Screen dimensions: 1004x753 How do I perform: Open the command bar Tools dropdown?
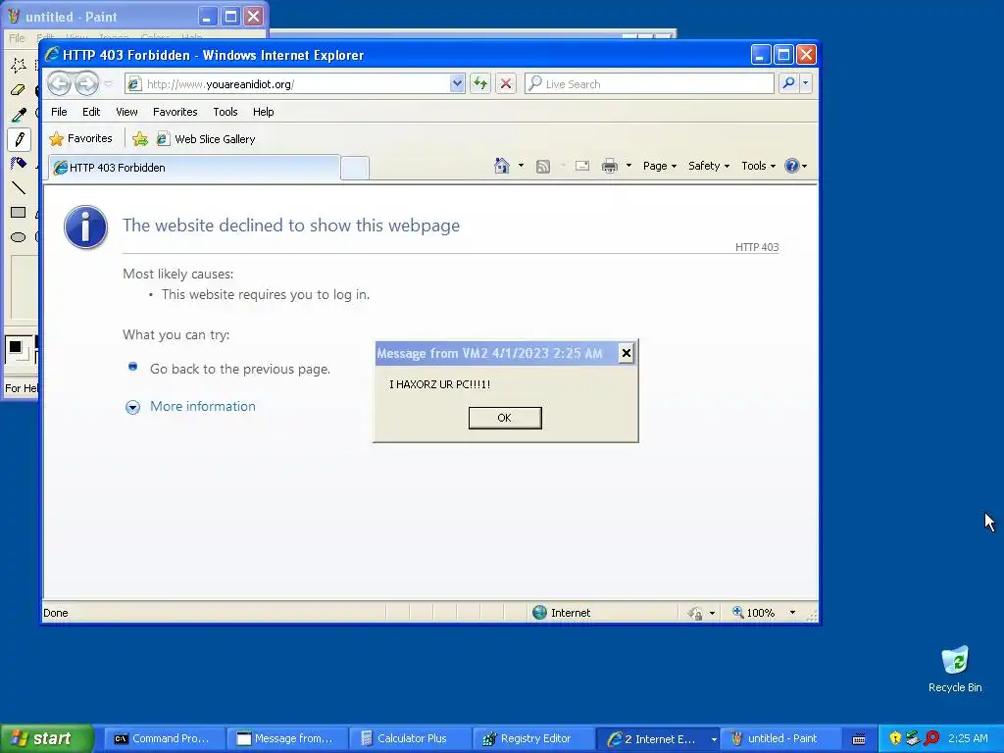click(x=758, y=166)
